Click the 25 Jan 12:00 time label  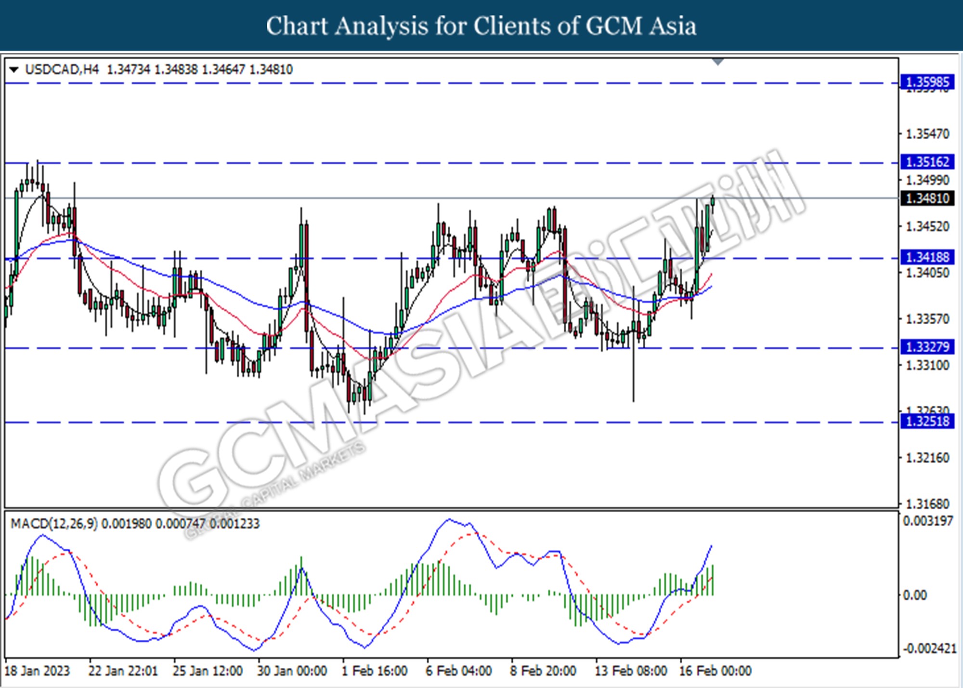(x=208, y=671)
